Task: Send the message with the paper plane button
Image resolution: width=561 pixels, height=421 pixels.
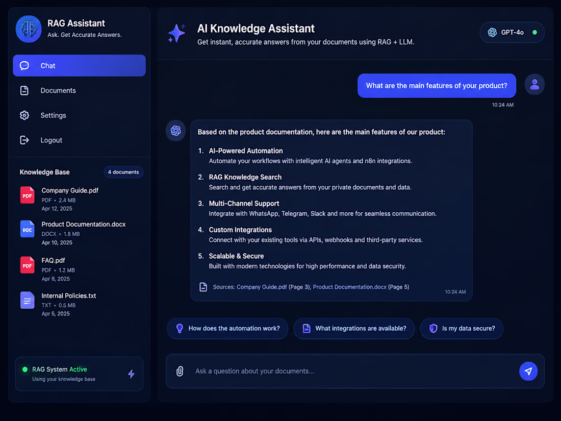Action: pyautogui.click(x=528, y=371)
